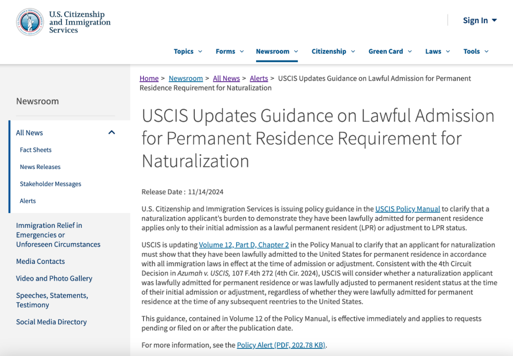
Task: Open the All News breadcrumb link
Action: click(227, 78)
